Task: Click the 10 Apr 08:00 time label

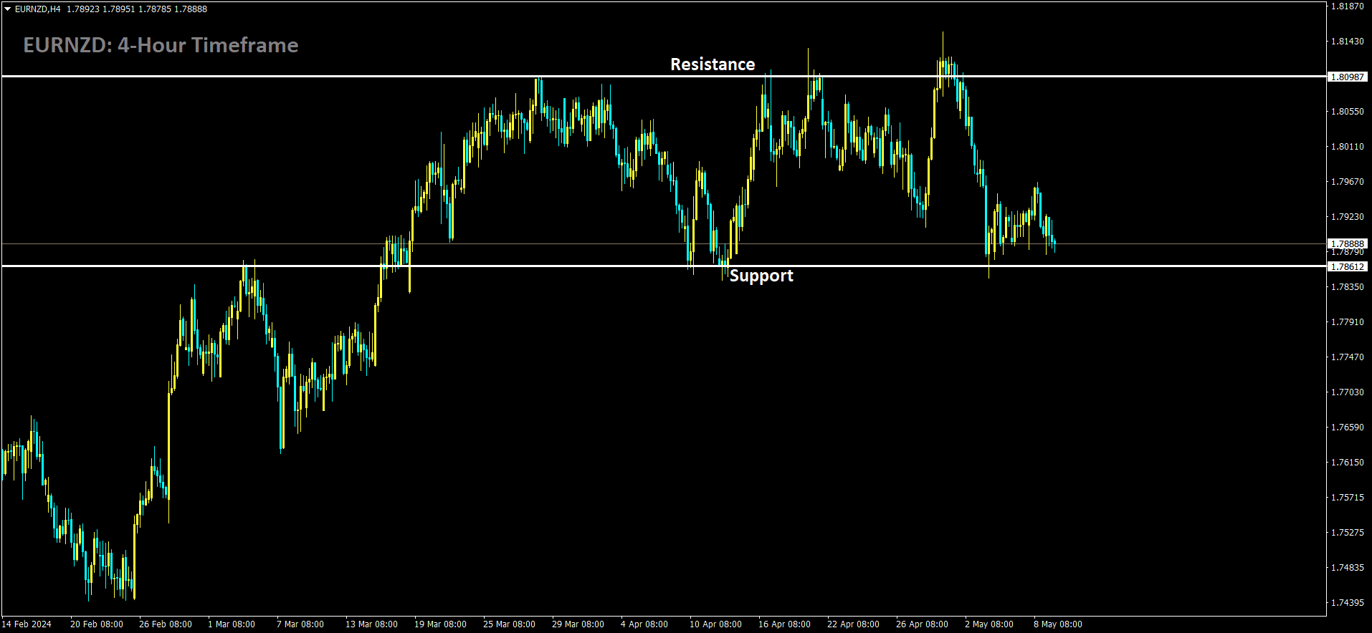Action: point(715,624)
